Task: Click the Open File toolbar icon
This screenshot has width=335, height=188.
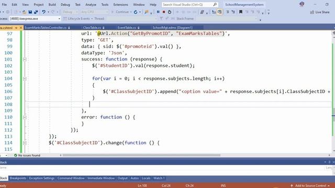Action: (24, 12)
